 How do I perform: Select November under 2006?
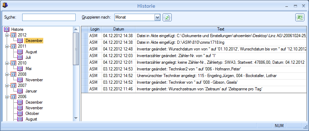point(34,108)
